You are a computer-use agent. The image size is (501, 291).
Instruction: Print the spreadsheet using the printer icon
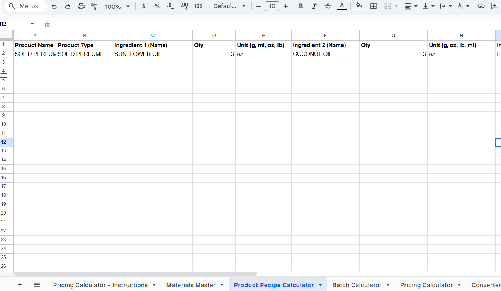(x=81, y=6)
